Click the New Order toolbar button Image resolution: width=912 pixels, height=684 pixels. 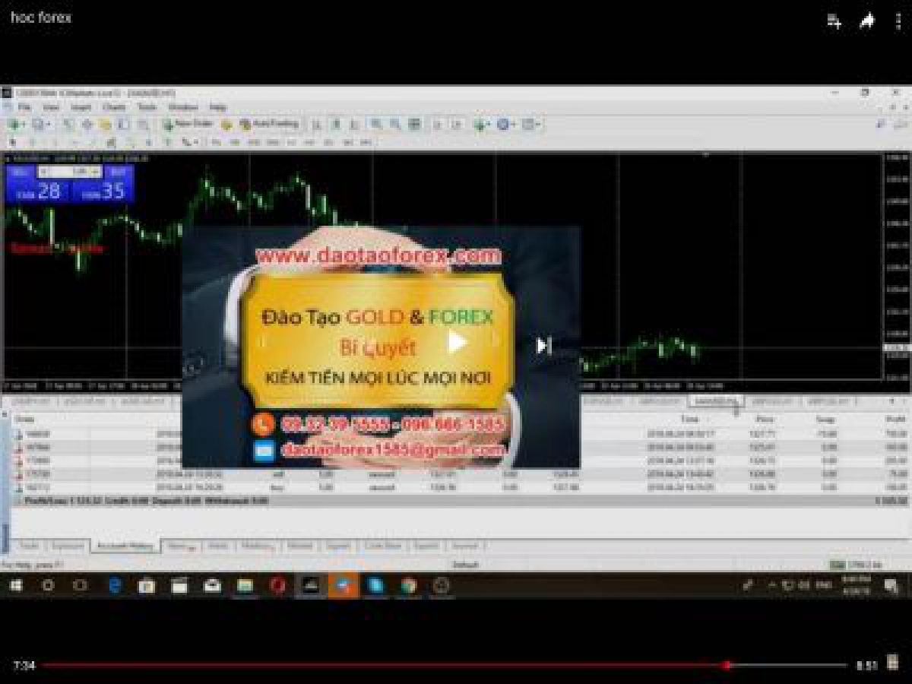point(188,124)
